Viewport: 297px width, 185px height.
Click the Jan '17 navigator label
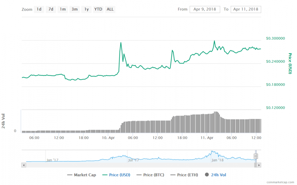52,160
